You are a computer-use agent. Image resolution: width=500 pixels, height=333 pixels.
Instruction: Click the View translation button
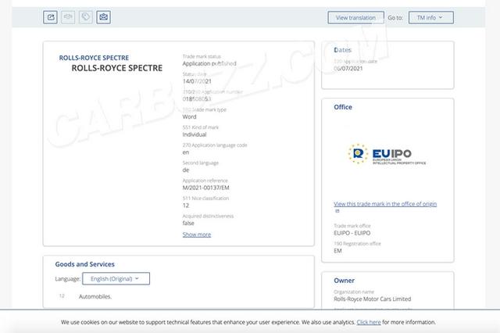pos(356,17)
